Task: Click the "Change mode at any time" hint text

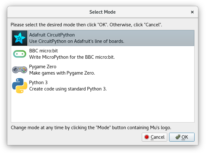Action: (x=91, y=128)
